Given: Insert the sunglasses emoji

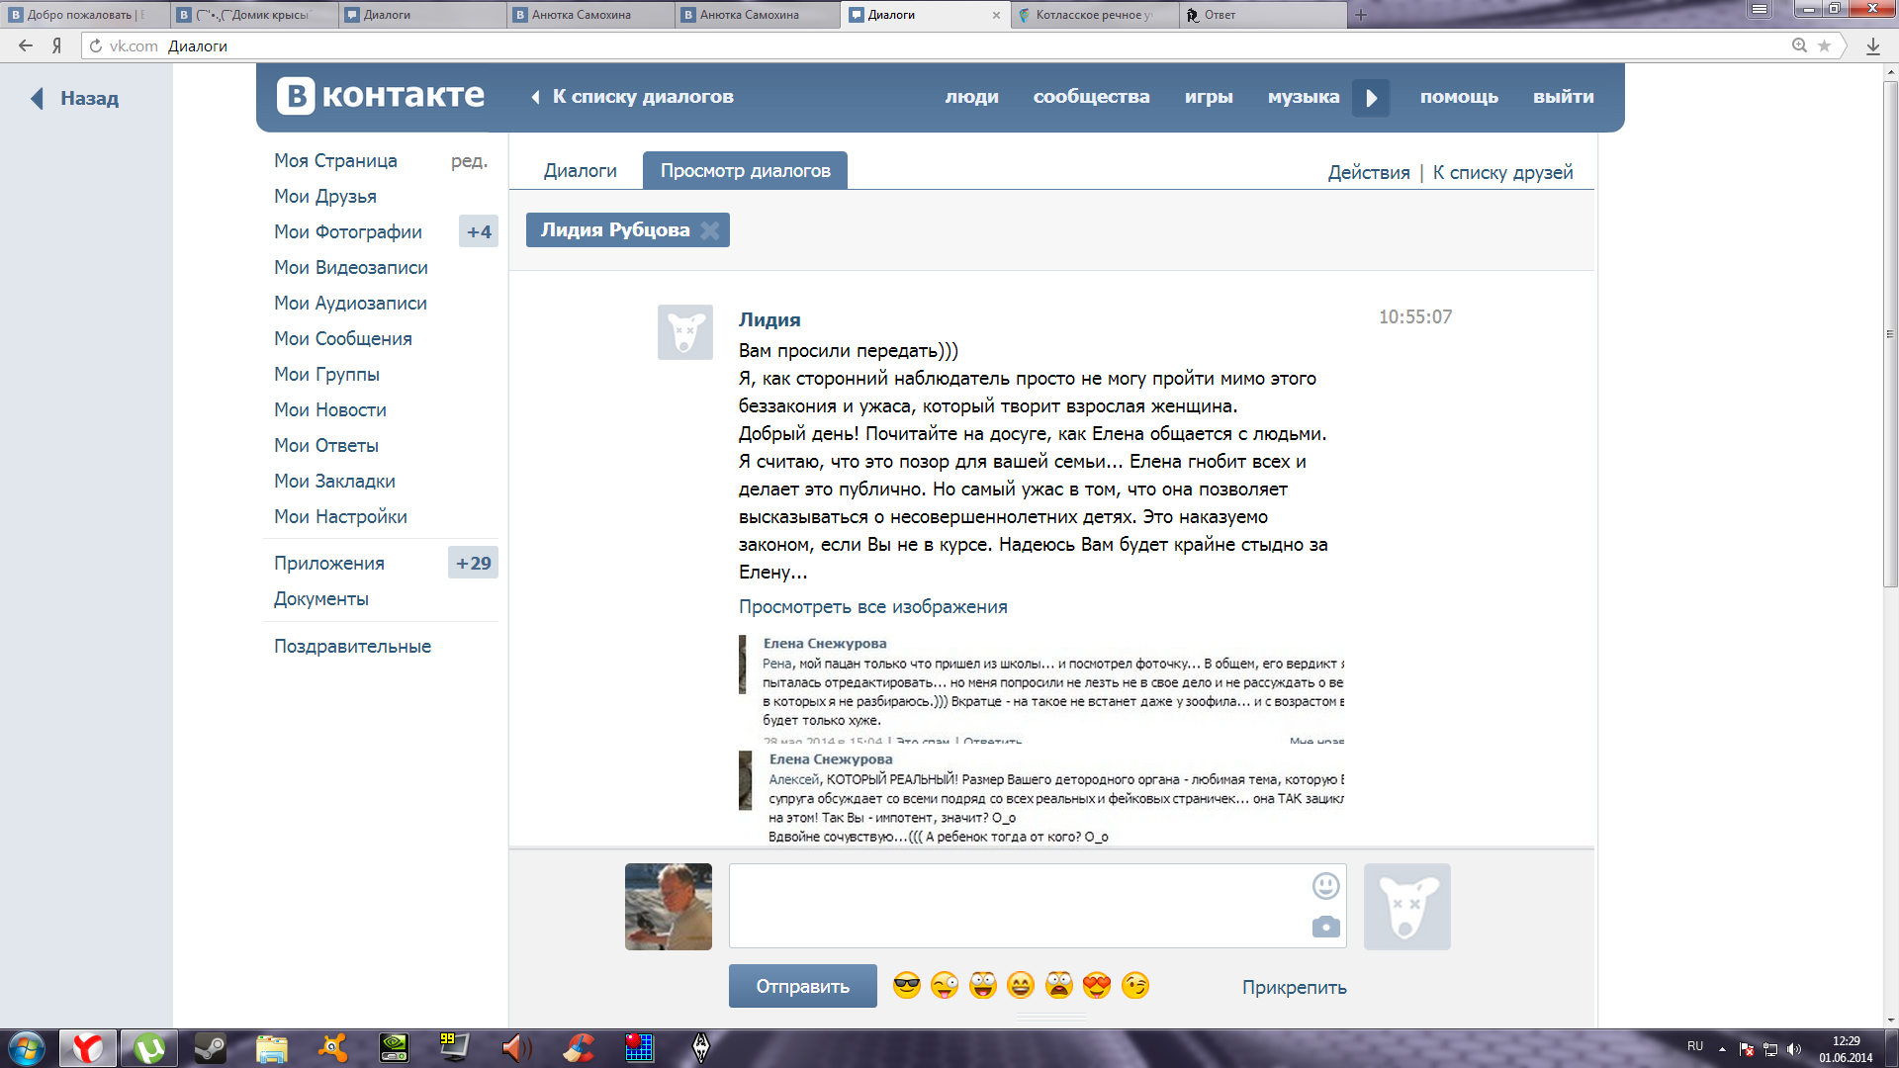Looking at the screenshot, I should point(906,986).
